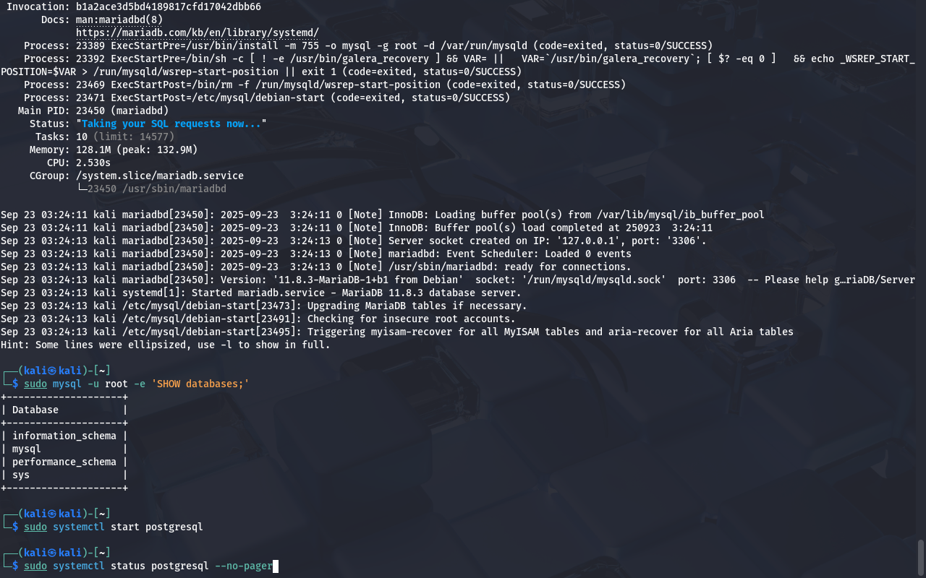The height and width of the screenshot is (578, 926).
Task: Click the 'Hint: Some lines were ellipsized' line
Action: [x=165, y=345]
